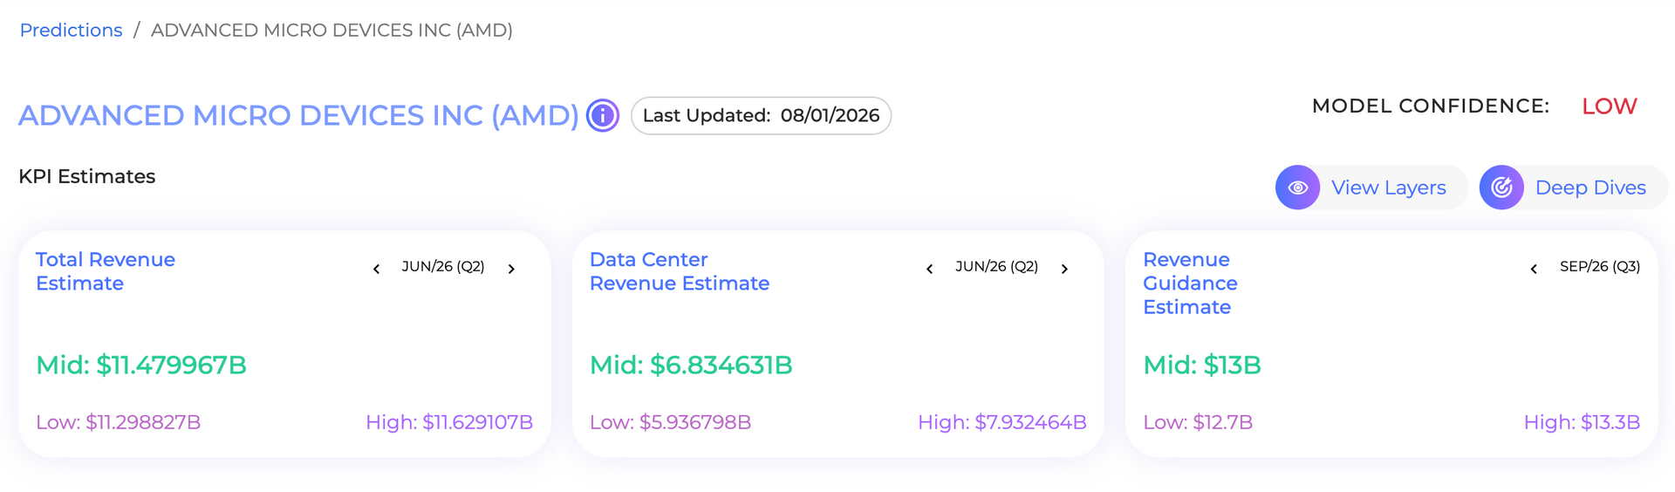Show previous quarter for Data Center Revenue

[x=929, y=269]
